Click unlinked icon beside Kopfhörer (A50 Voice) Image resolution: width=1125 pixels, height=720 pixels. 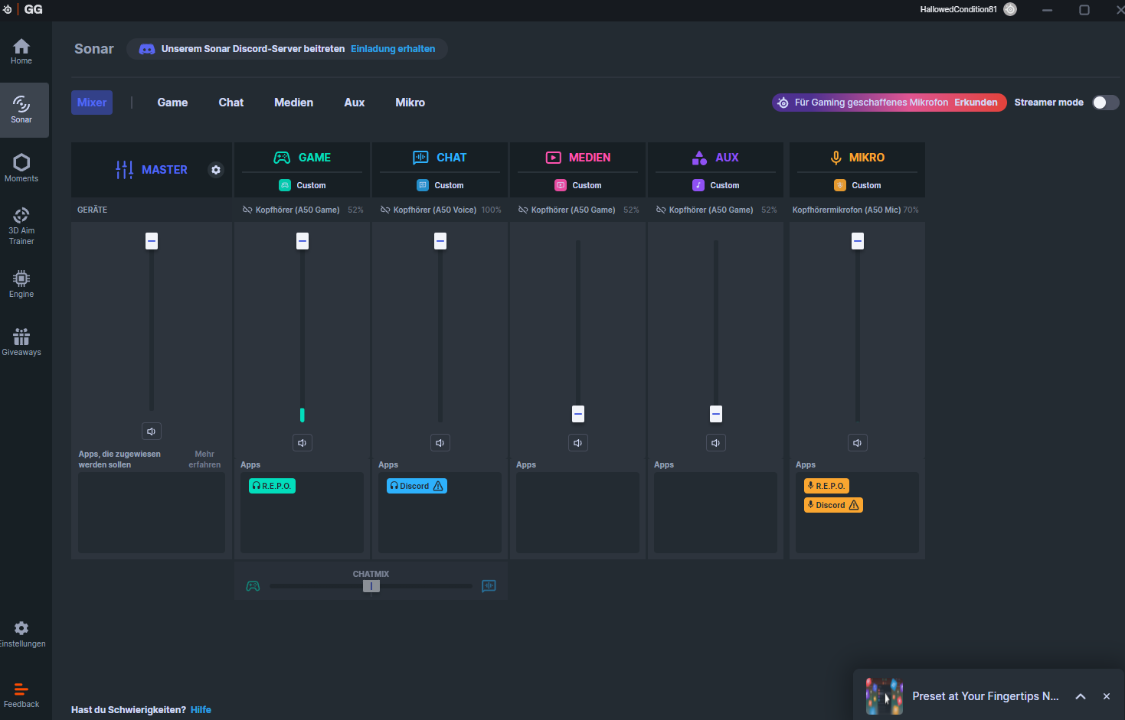click(x=385, y=210)
